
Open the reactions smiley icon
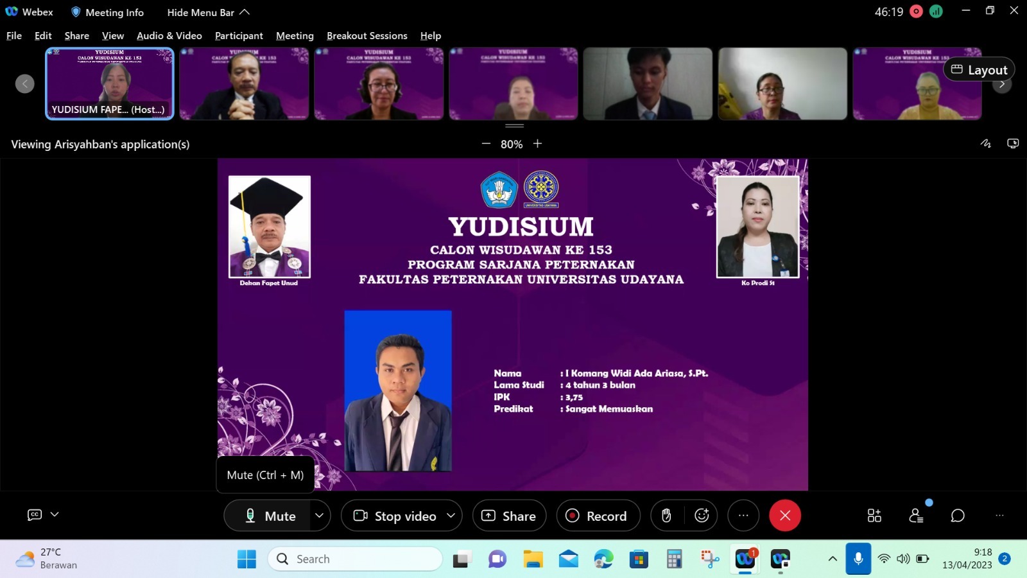pyautogui.click(x=702, y=516)
